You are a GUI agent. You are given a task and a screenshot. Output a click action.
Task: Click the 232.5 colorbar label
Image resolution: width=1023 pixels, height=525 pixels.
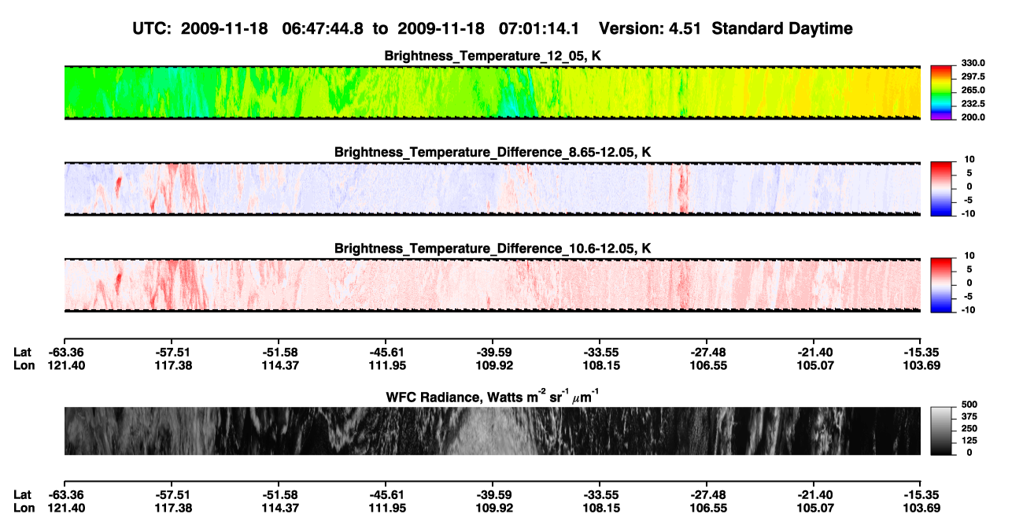pos(973,103)
